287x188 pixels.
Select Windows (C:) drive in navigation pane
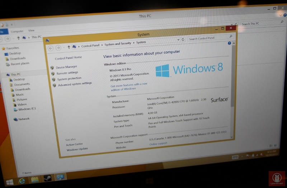tap(27, 109)
